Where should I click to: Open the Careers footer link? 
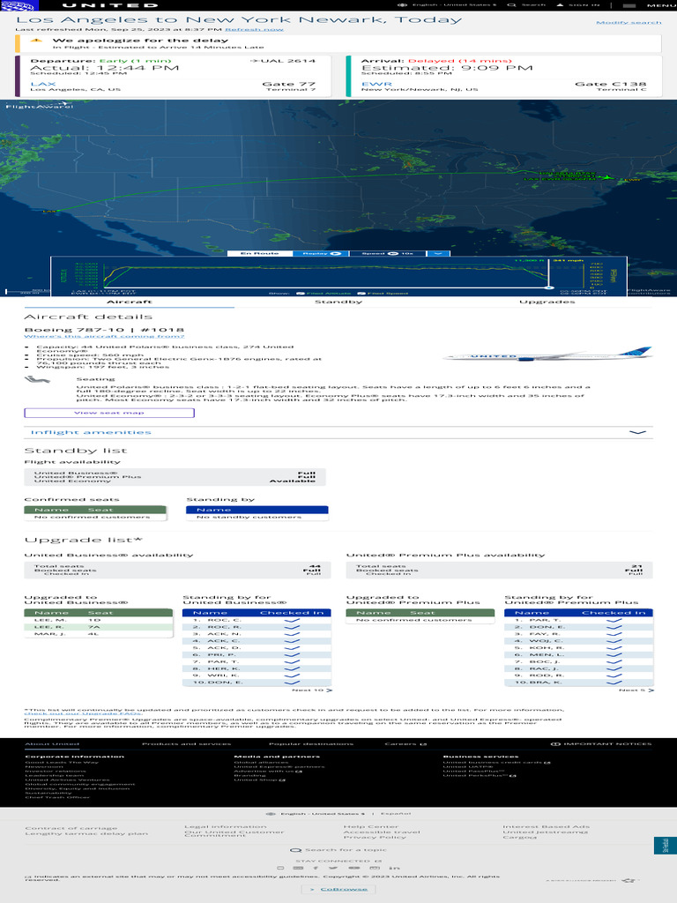point(405,744)
